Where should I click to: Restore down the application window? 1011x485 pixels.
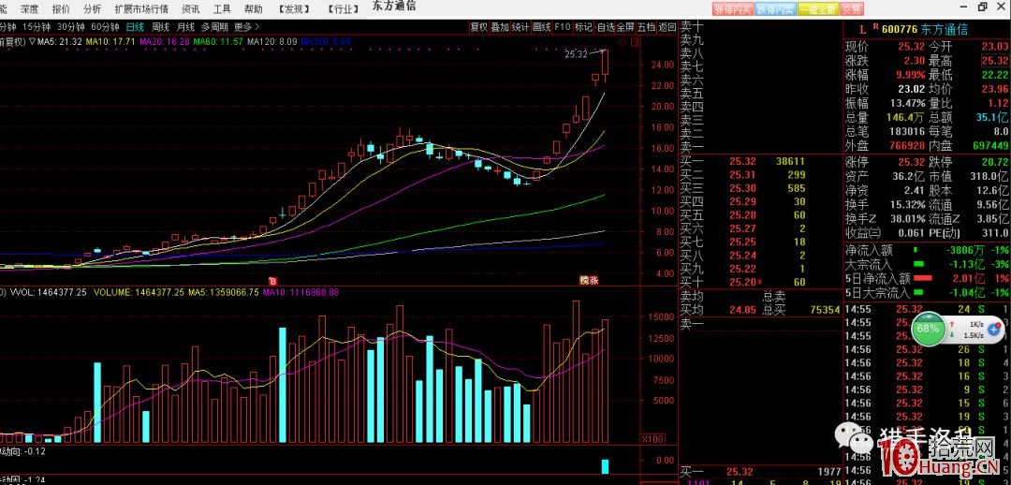tap(983, 7)
